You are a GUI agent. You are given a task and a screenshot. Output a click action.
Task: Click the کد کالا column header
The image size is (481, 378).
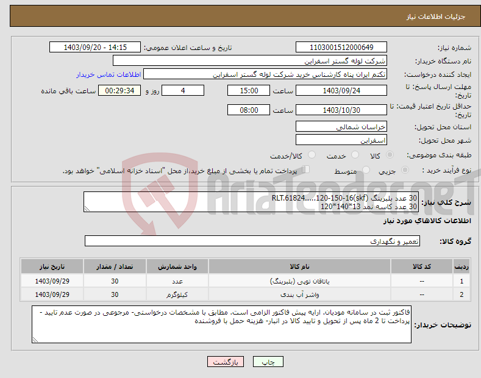point(421,266)
